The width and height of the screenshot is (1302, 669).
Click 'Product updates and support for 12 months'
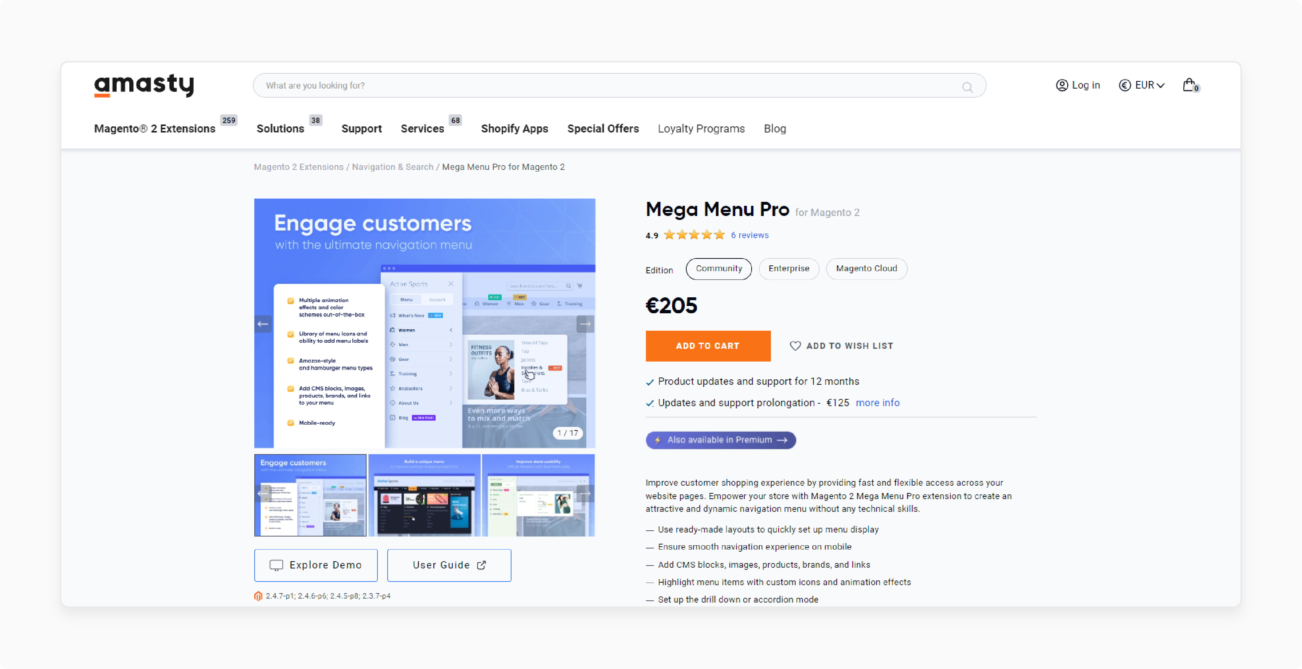tap(758, 381)
